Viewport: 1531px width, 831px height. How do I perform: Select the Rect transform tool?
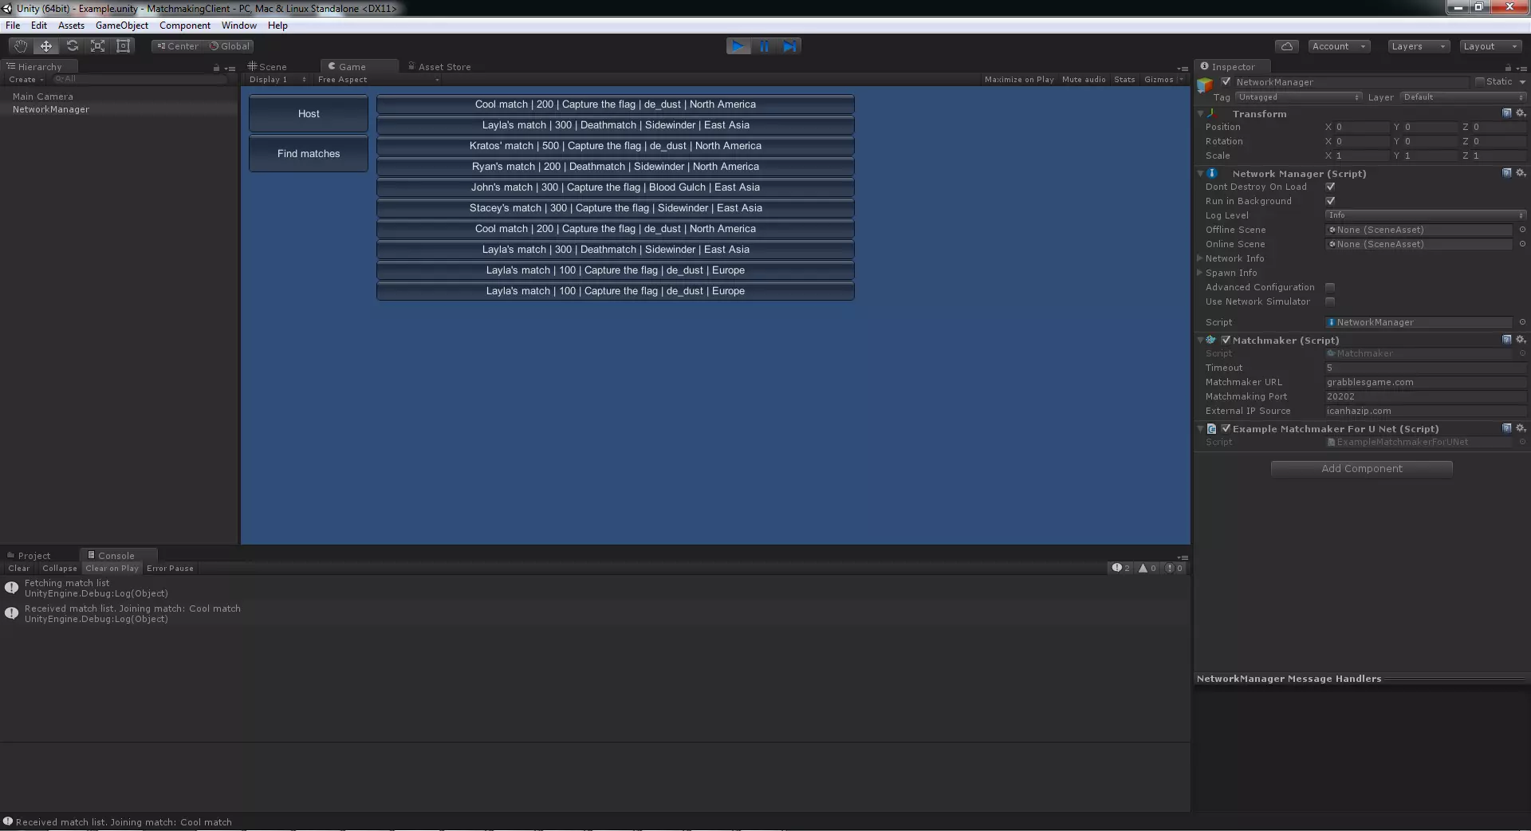click(123, 46)
